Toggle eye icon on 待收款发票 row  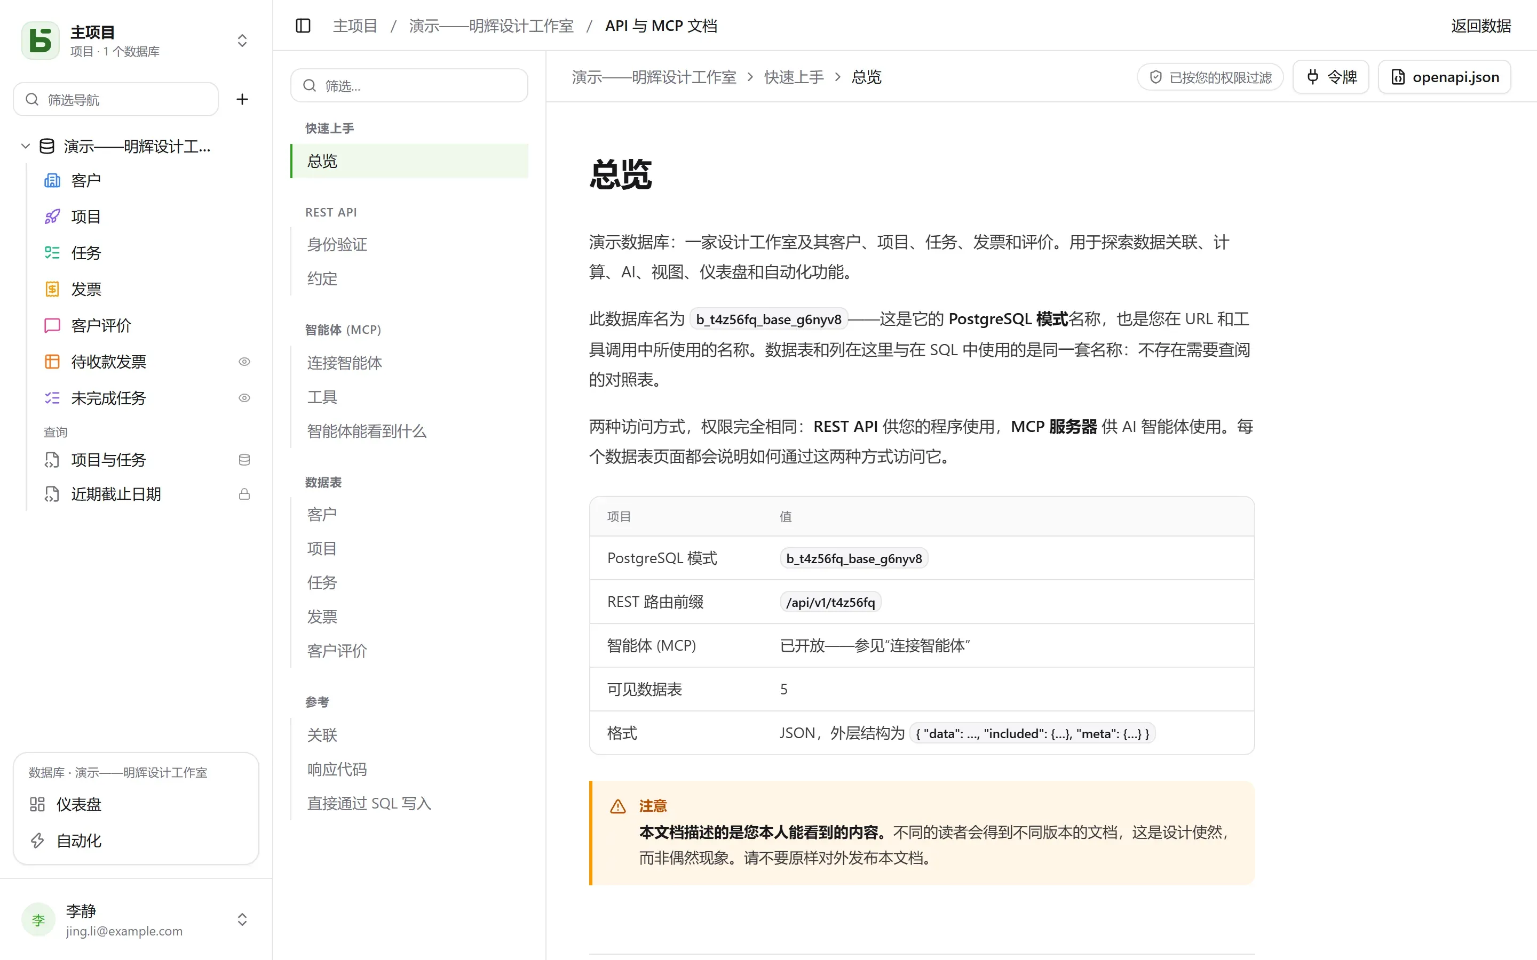tap(244, 361)
